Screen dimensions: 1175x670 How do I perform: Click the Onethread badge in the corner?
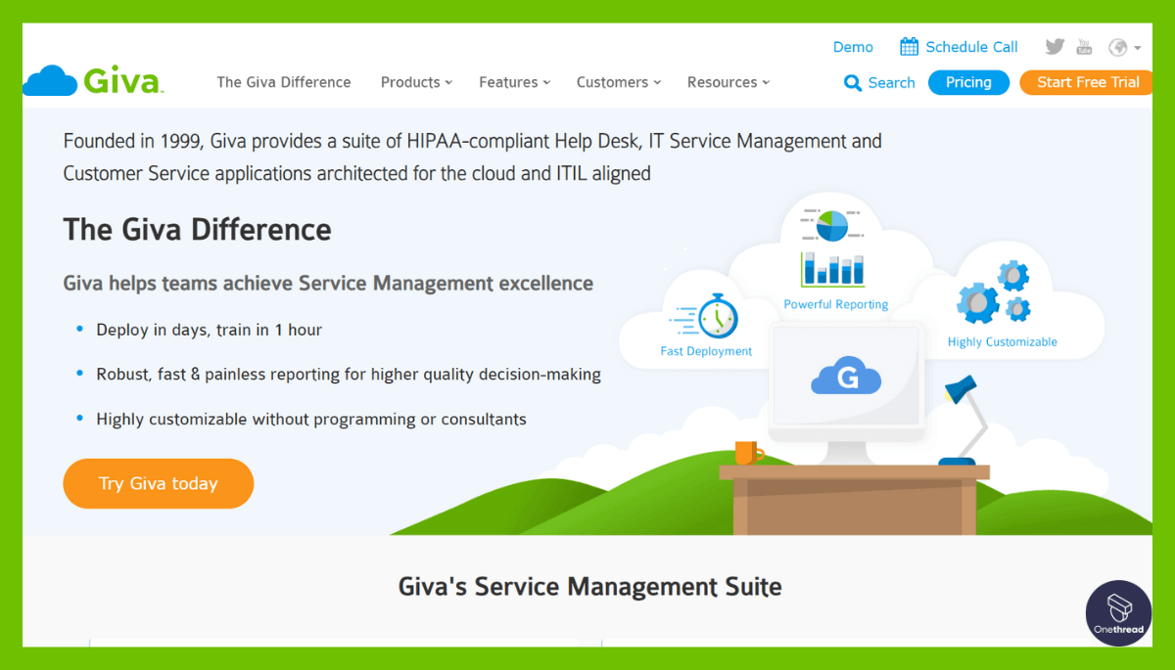click(x=1118, y=613)
